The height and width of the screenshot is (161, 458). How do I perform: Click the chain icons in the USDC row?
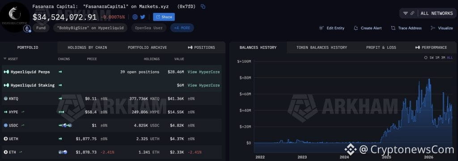coord(65,125)
